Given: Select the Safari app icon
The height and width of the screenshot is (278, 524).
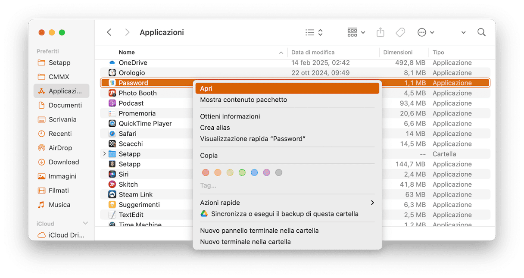Looking at the screenshot, I should click(x=112, y=134).
